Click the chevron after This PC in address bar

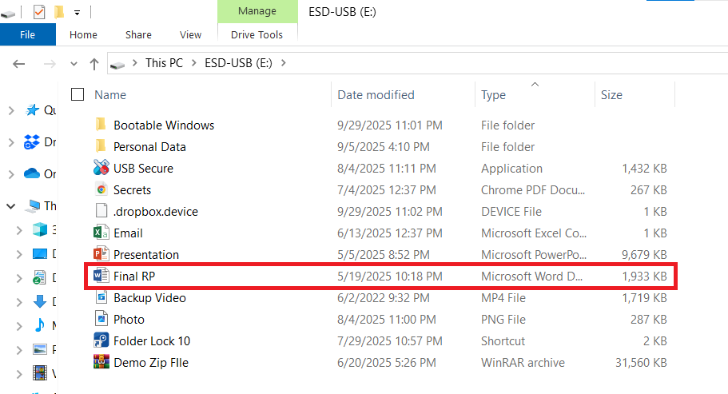(x=194, y=62)
